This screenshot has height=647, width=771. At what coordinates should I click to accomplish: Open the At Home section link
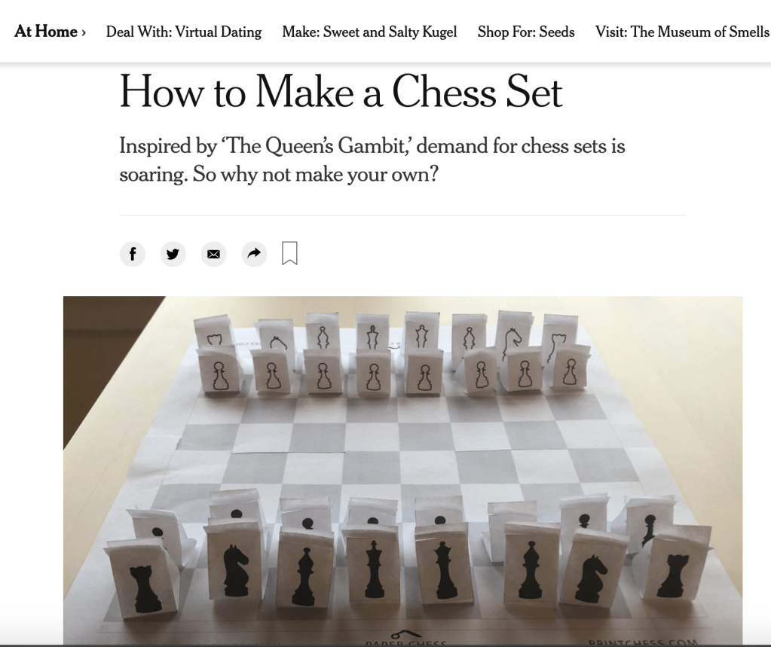(46, 32)
